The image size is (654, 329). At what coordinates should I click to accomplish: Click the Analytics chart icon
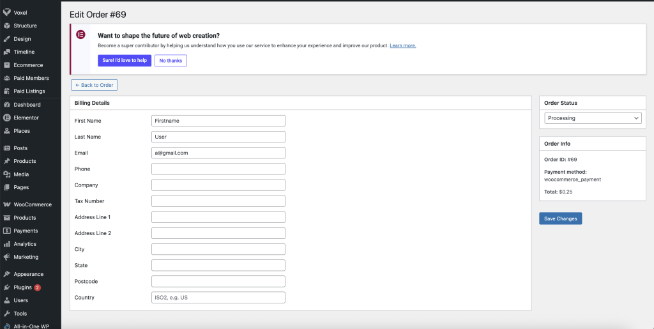pyautogui.click(x=6, y=244)
